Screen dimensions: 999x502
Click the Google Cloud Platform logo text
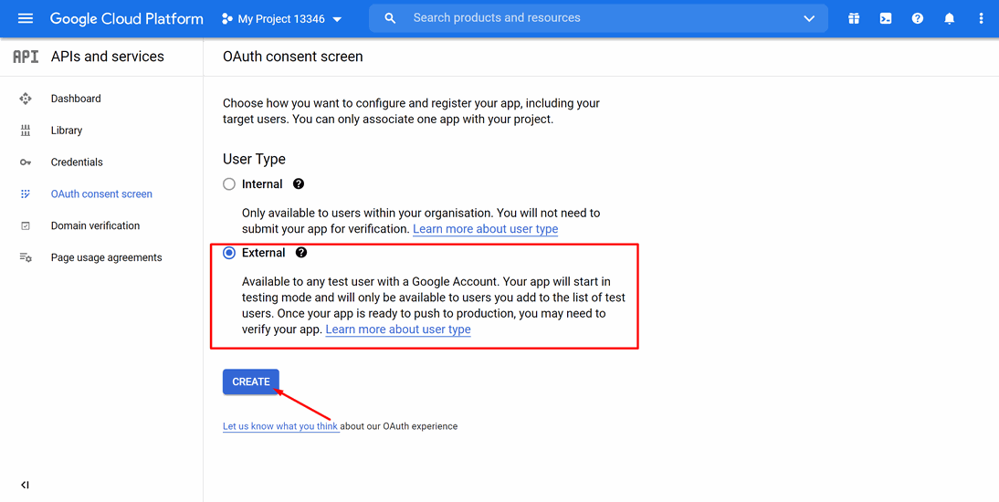[x=127, y=18]
